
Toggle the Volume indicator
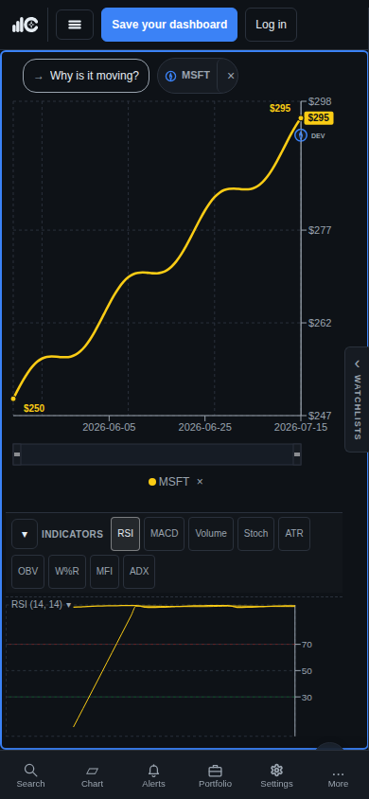211,534
